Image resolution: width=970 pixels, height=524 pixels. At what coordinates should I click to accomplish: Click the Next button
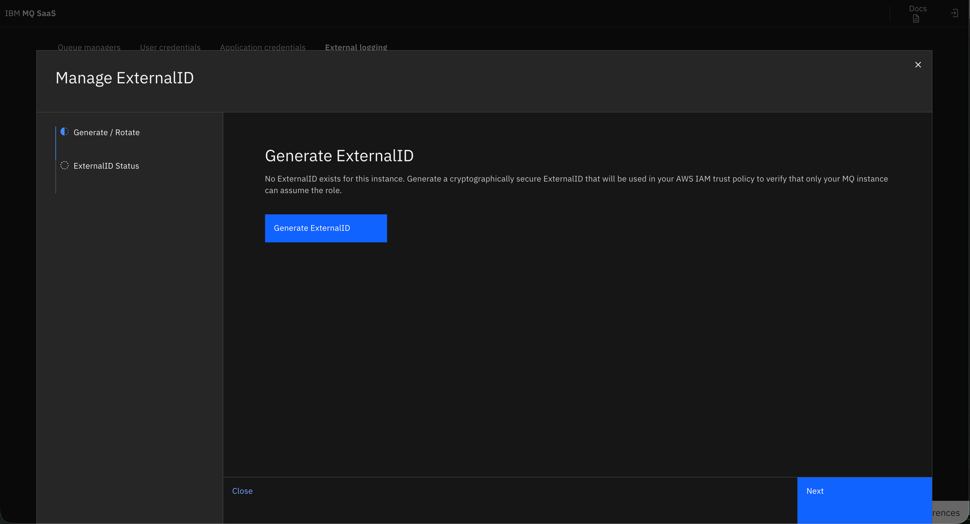pos(864,500)
